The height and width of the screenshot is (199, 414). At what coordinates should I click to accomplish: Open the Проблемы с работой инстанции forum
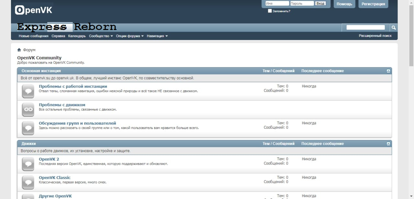[73, 86]
